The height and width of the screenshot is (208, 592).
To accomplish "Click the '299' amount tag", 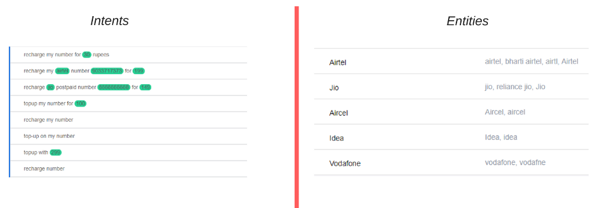I will pyautogui.click(x=55, y=152).
